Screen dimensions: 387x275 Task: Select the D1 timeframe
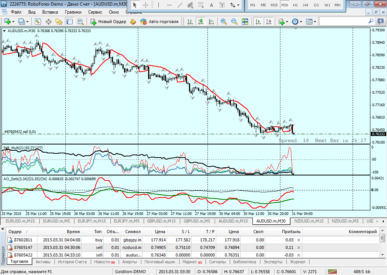316,5
